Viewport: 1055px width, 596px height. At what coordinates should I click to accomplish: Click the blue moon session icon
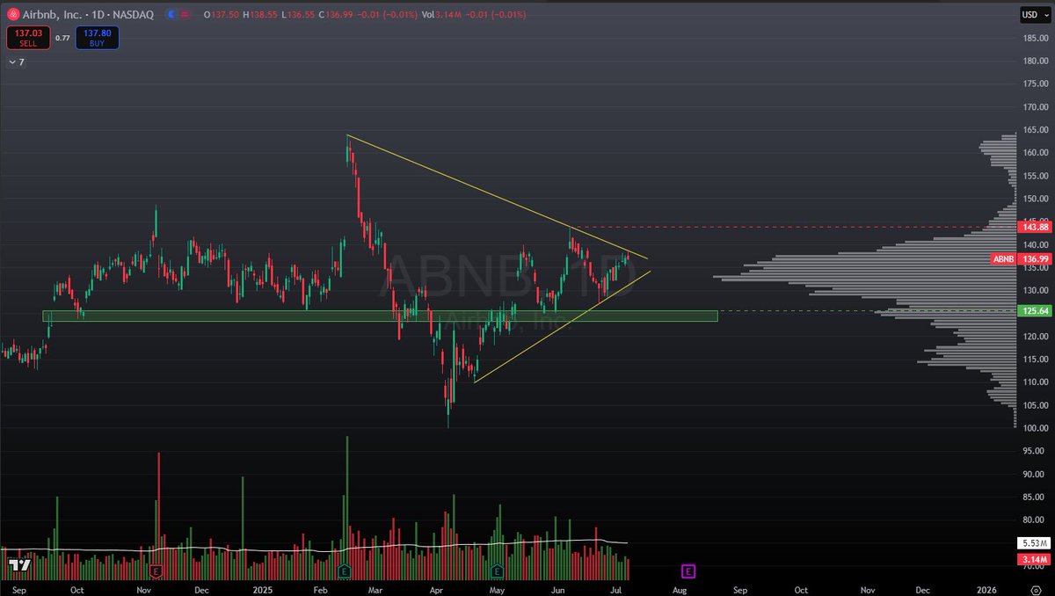171,14
